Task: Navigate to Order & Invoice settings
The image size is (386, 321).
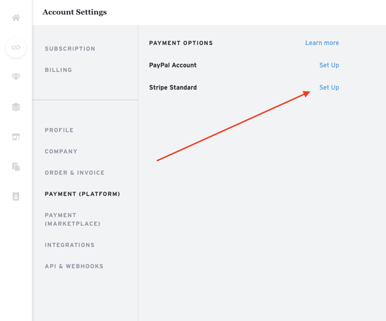Action: click(x=75, y=173)
